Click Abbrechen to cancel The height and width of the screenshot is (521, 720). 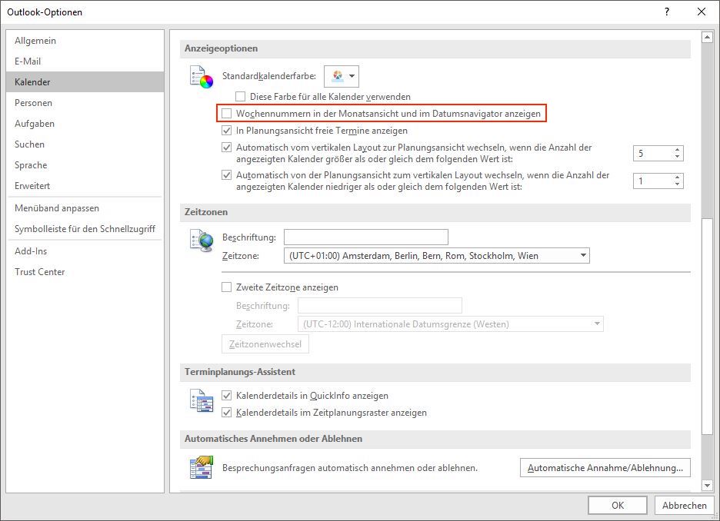684,506
